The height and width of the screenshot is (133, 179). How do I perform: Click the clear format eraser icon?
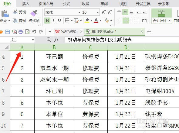click(107, 21)
